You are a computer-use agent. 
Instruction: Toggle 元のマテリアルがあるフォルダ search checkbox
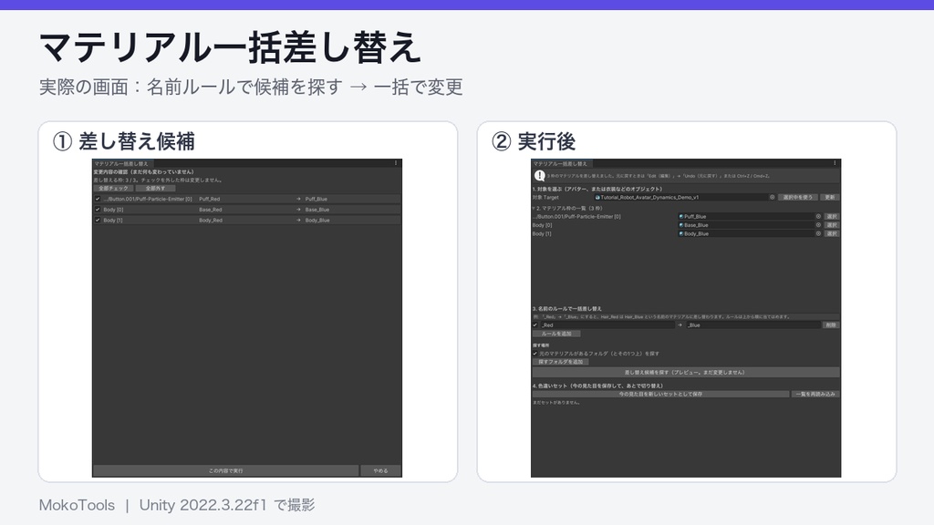[534, 354]
